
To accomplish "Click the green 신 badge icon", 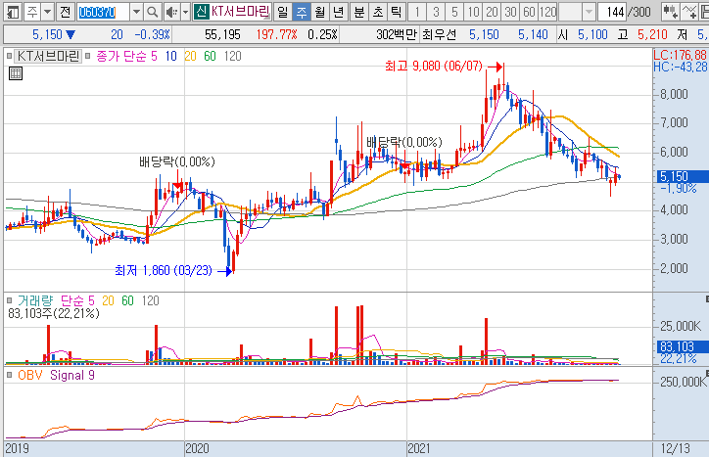I will coord(201,12).
